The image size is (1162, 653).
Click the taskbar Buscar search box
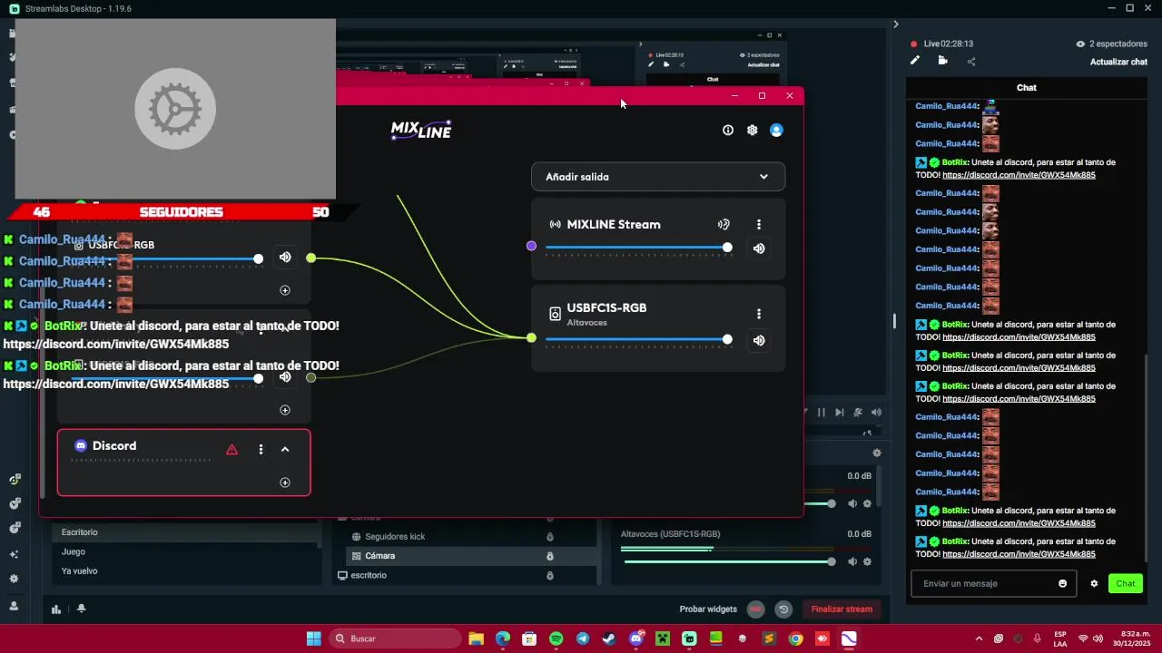(x=394, y=638)
